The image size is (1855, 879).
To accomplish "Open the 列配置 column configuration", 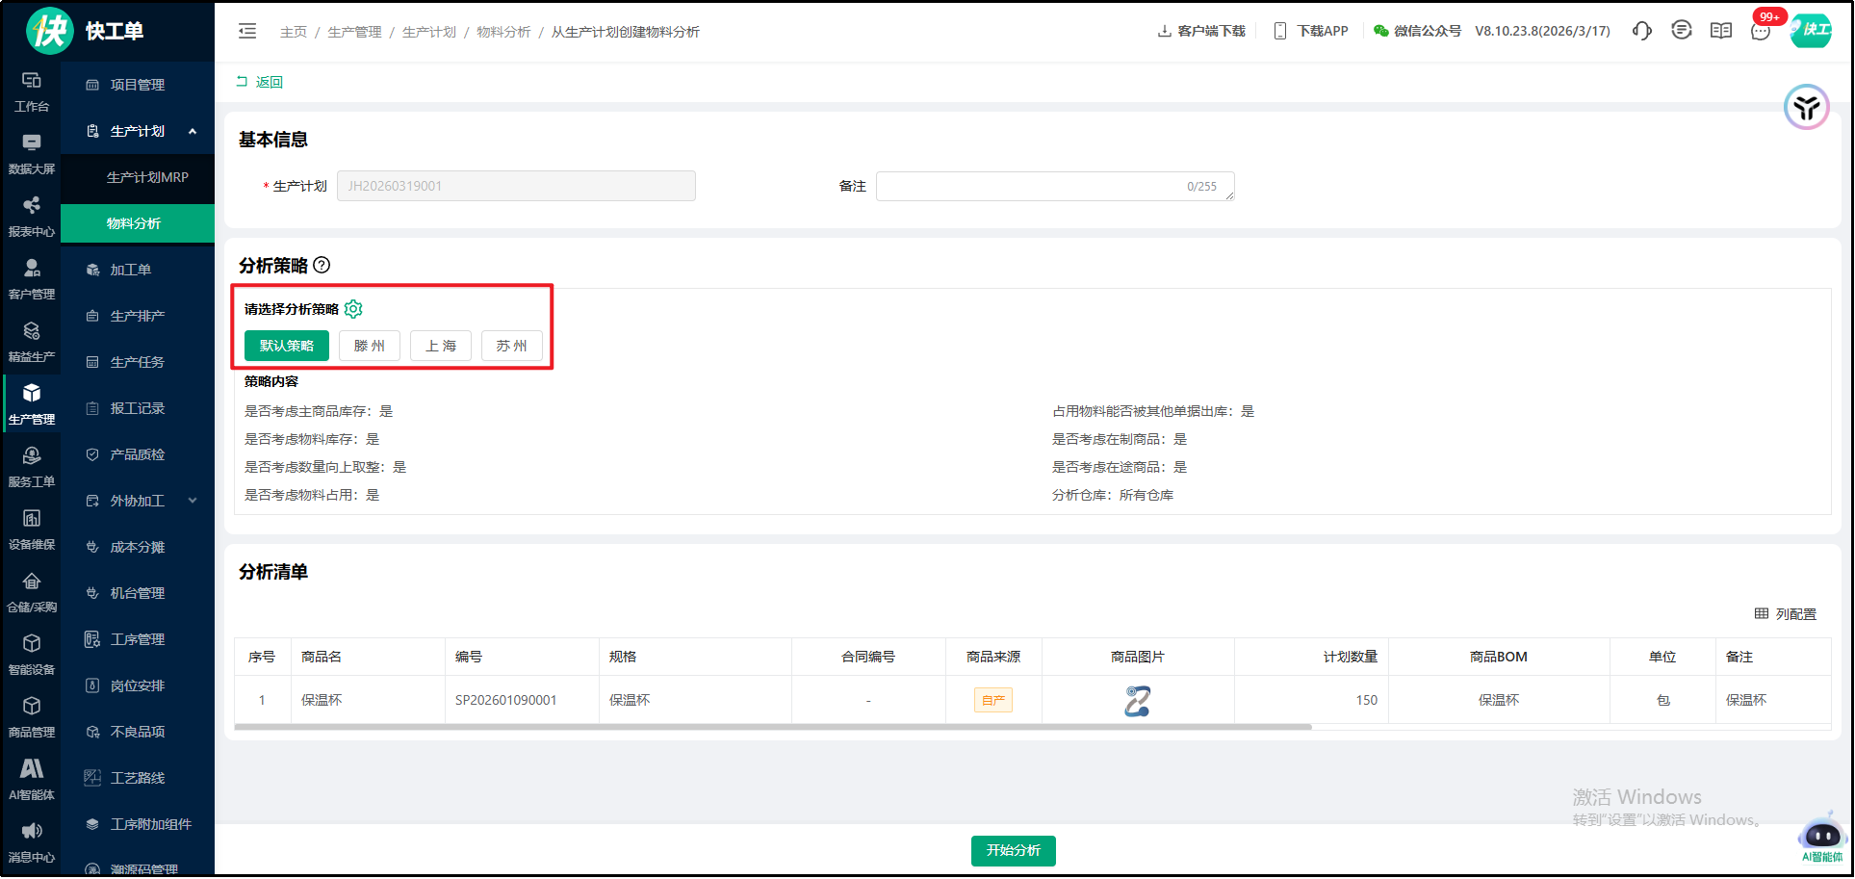I will pyautogui.click(x=1785, y=613).
